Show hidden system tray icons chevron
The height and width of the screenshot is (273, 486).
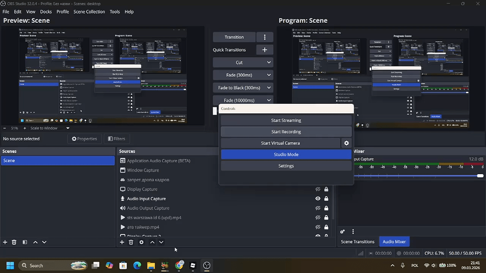tap(393, 265)
